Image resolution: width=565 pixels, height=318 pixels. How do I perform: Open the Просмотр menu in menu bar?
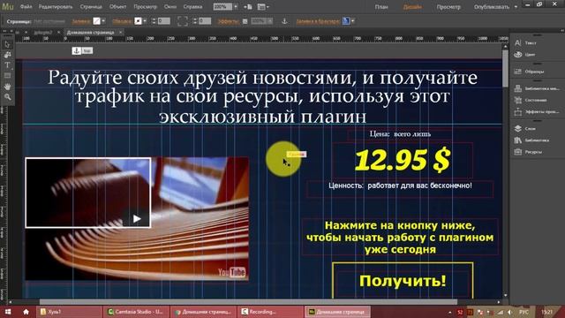pos(145,7)
